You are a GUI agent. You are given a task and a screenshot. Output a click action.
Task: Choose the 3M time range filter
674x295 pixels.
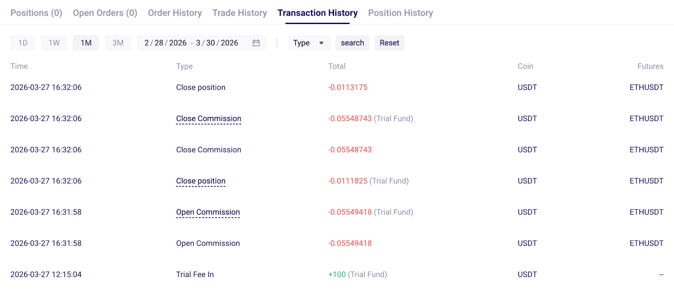[118, 43]
